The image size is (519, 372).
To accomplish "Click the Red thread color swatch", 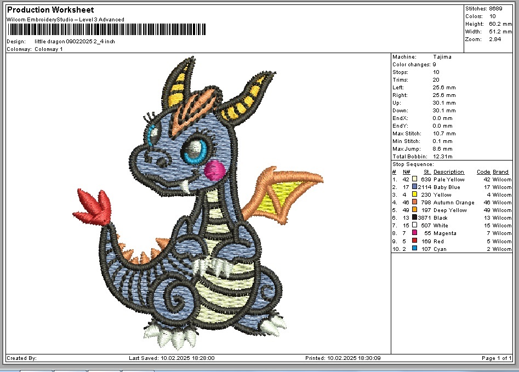I will [415, 241].
